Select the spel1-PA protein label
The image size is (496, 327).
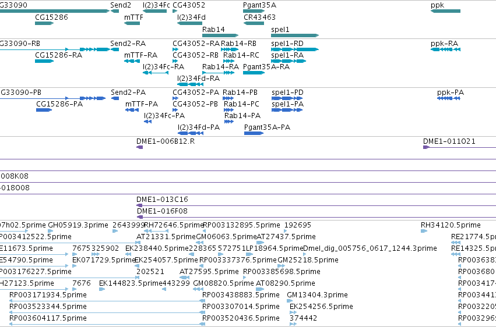tap(287, 104)
